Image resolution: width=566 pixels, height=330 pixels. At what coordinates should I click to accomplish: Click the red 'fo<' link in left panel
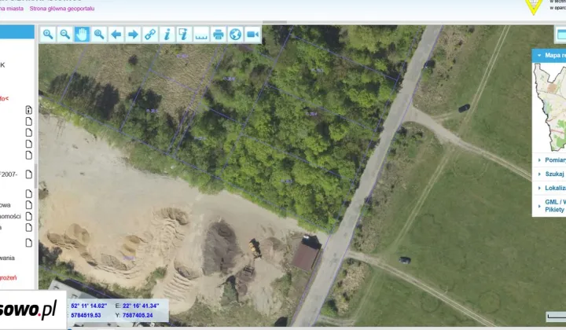5,98
